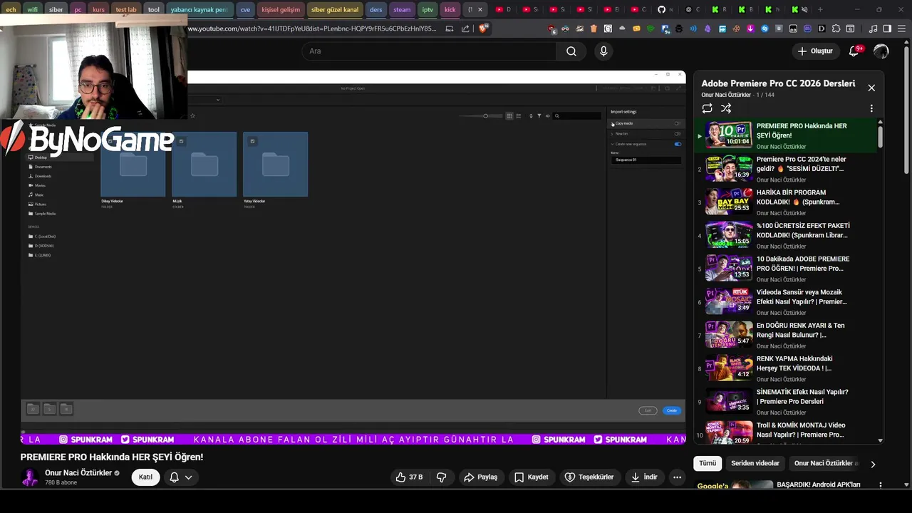Click the Kaydet save button
Viewport: 912px width, 513px height.
532,477
